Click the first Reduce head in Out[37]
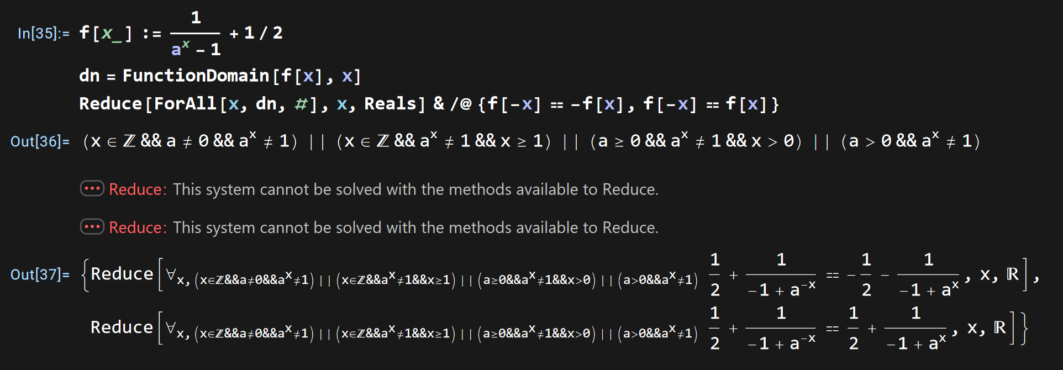This screenshot has width=1063, height=370. tap(122, 274)
